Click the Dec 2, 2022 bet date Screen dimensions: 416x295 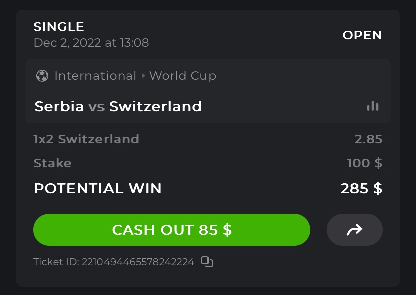coord(91,43)
